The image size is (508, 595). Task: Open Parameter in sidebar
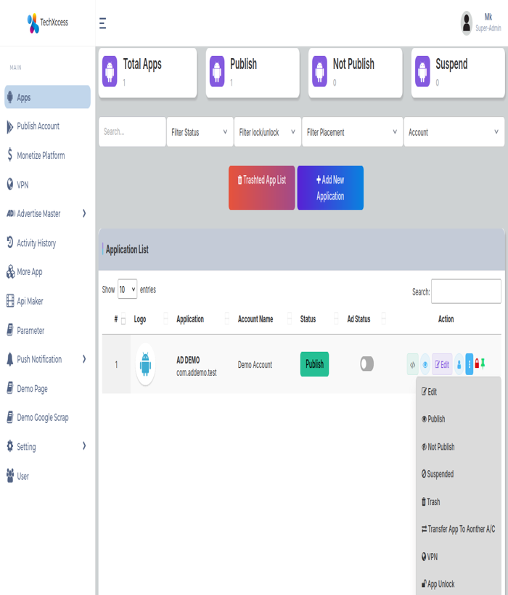coord(47,330)
